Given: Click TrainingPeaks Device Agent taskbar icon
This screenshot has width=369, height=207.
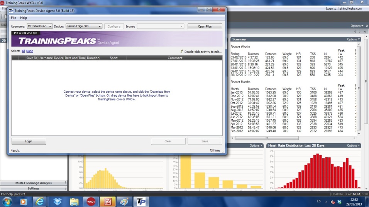Looking at the screenshot, I should [x=140, y=201].
